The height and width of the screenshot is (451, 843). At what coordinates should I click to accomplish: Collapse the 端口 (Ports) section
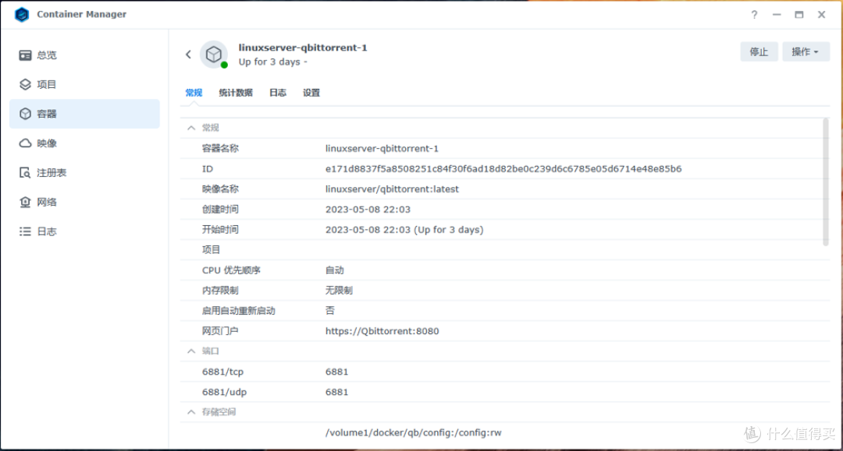(x=191, y=351)
